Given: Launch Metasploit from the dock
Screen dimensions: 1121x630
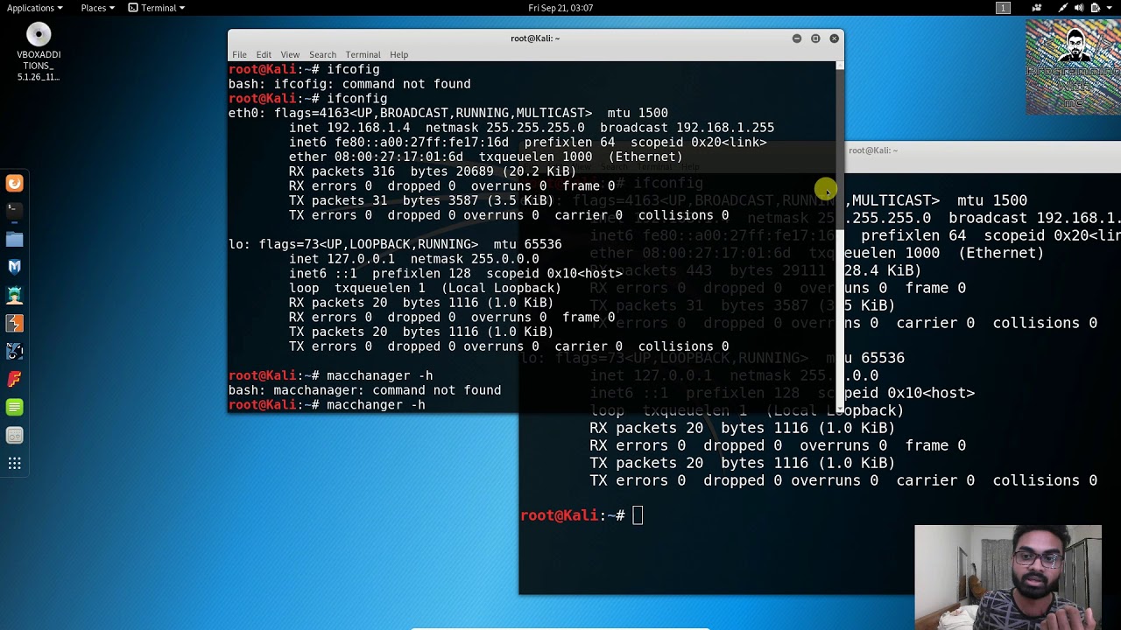Looking at the screenshot, I should [x=14, y=267].
